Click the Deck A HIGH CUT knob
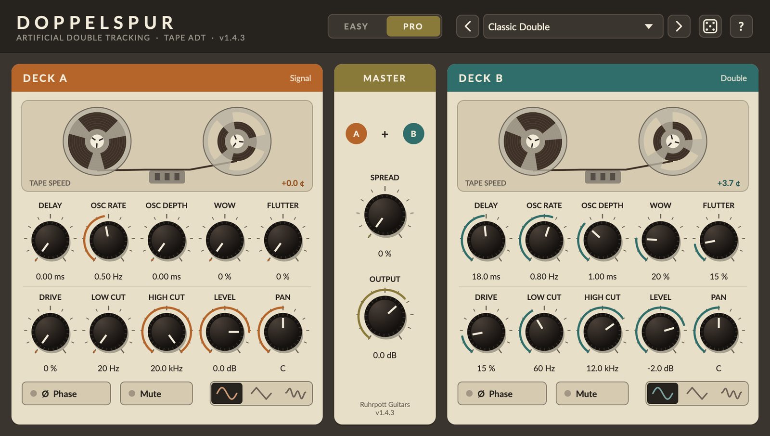Image resolution: width=770 pixels, height=436 pixels. click(167, 332)
